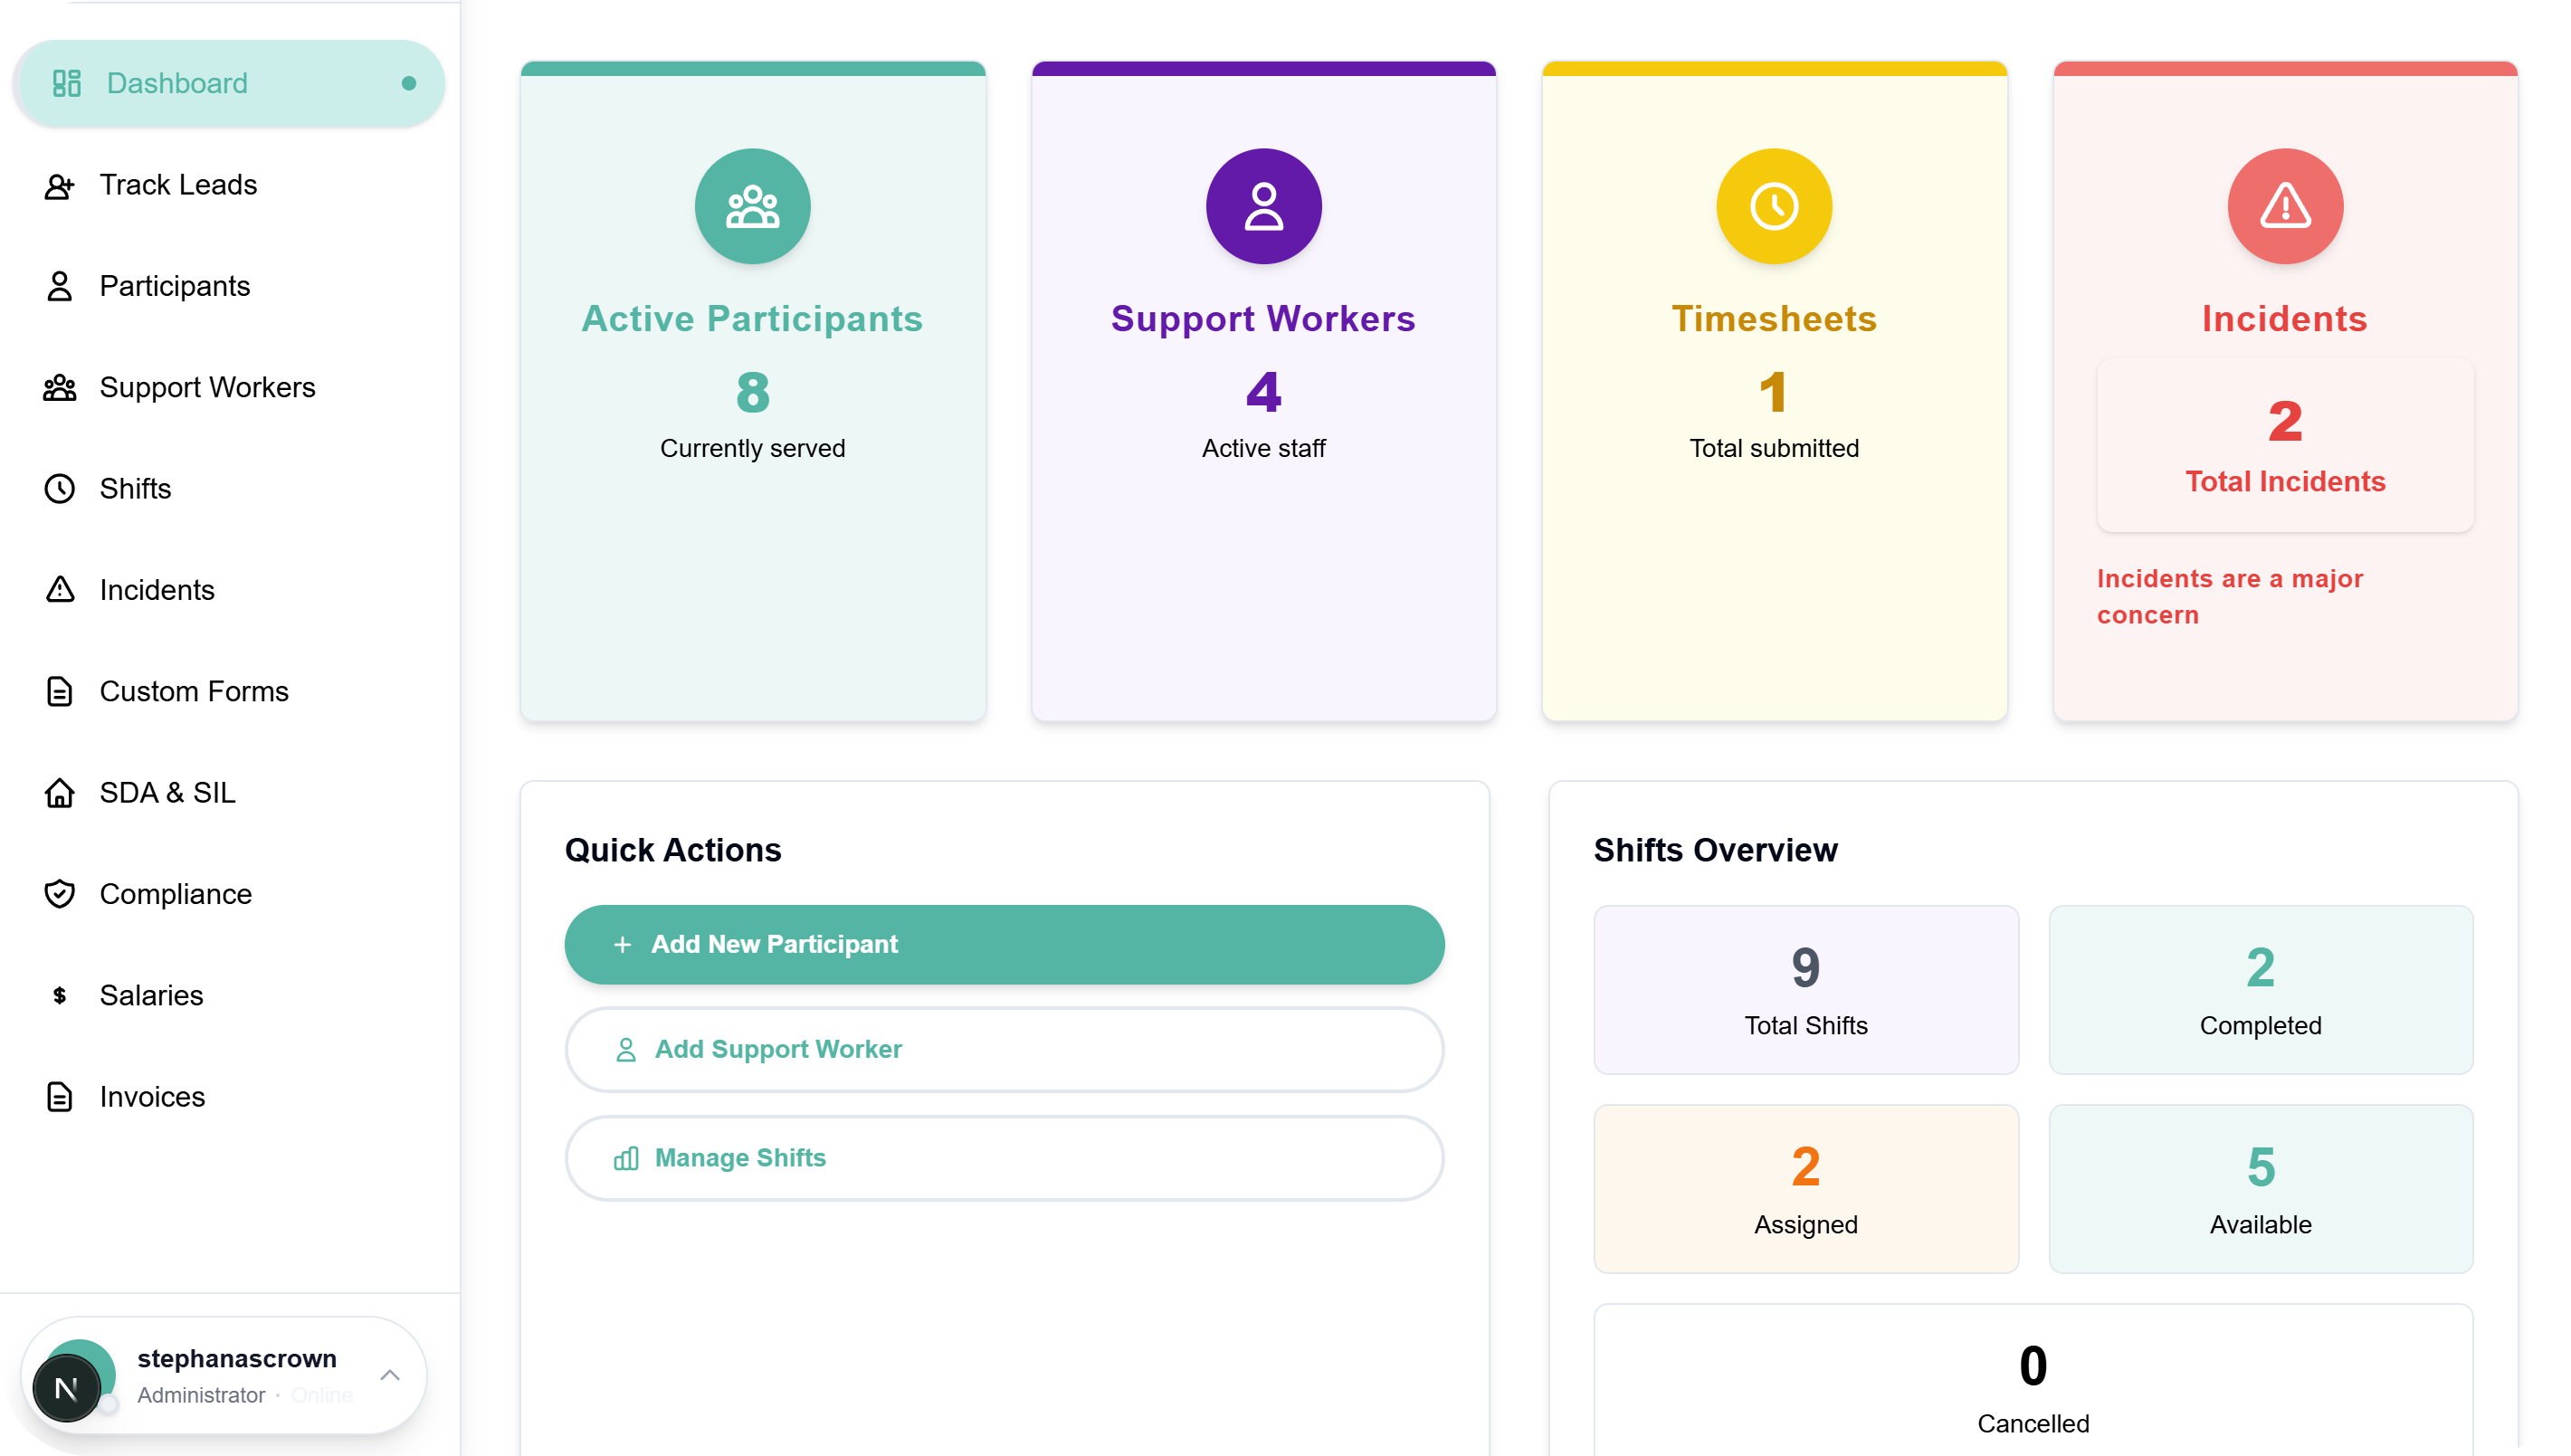
Task: Click the Salaries dollar icon
Action: point(60,996)
